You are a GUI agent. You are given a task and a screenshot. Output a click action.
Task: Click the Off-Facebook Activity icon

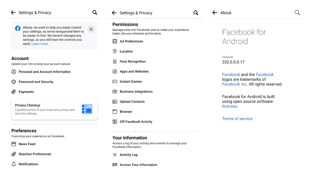(115, 122)
